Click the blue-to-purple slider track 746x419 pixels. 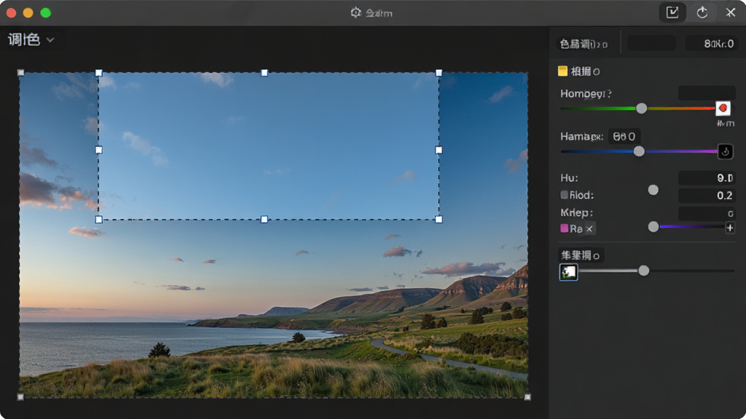click(639, 151)
